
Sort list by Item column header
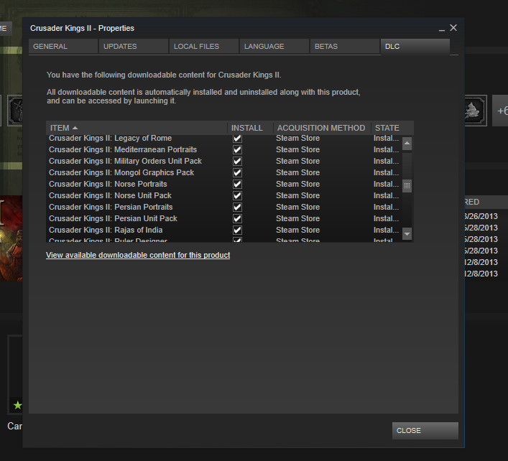[x=137, y=128]
